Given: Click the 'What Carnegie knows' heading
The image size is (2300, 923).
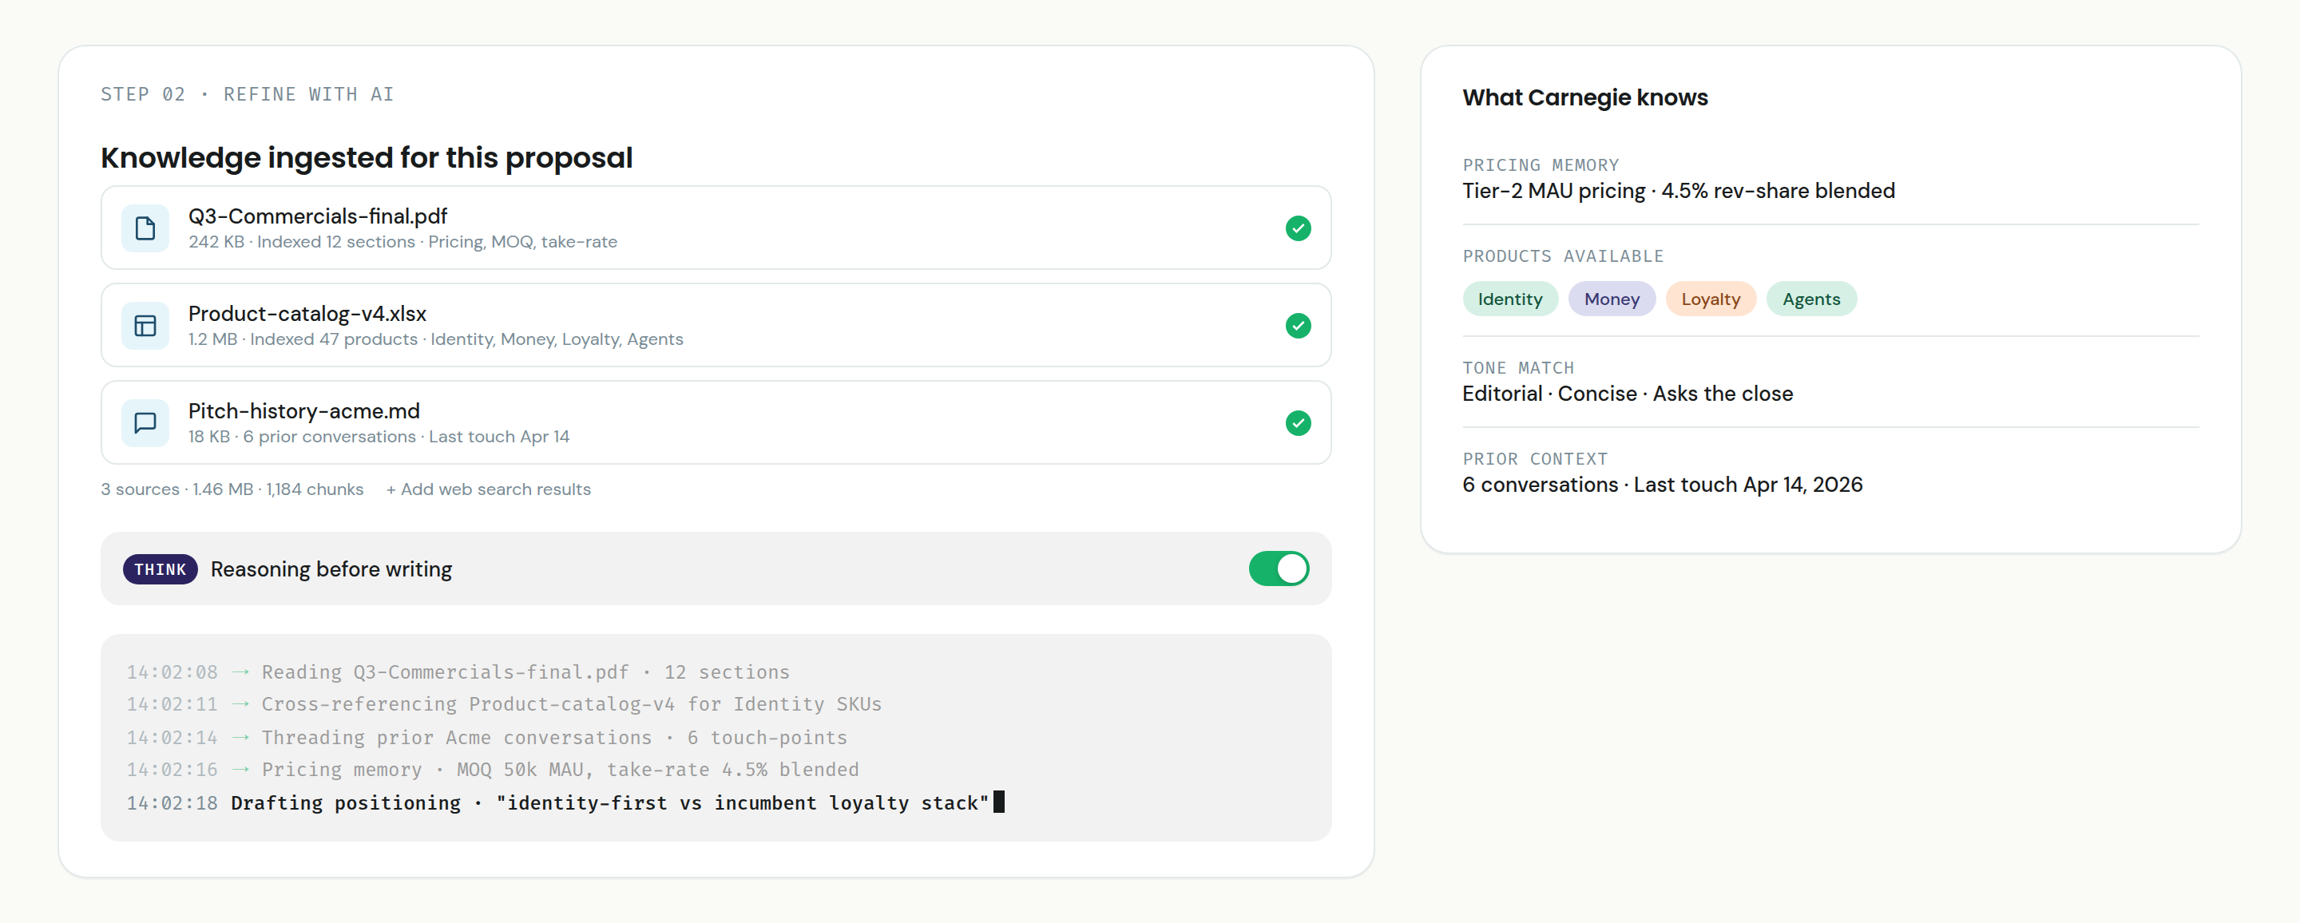Looking at the screenshot, I should pos(1584,97).
